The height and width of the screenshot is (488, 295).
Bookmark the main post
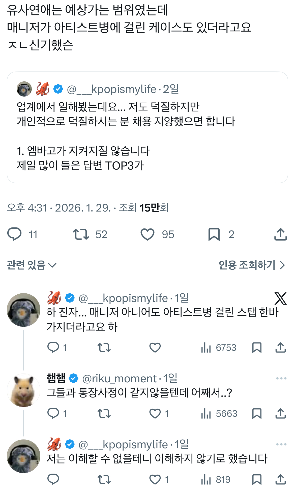214,234
